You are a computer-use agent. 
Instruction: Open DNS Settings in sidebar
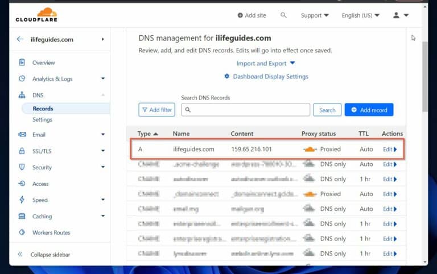pos(42,119)
